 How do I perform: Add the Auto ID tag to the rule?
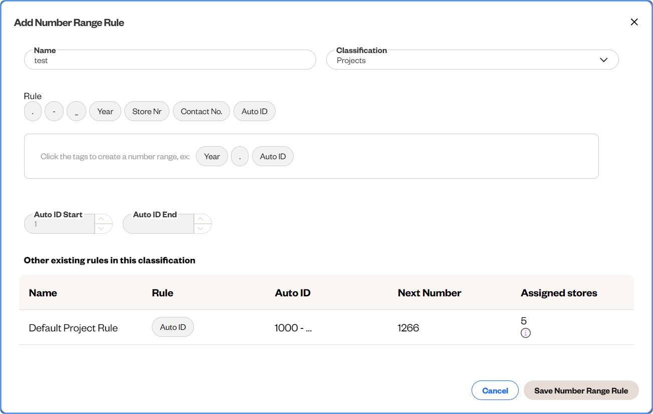(x=254, y=111)
